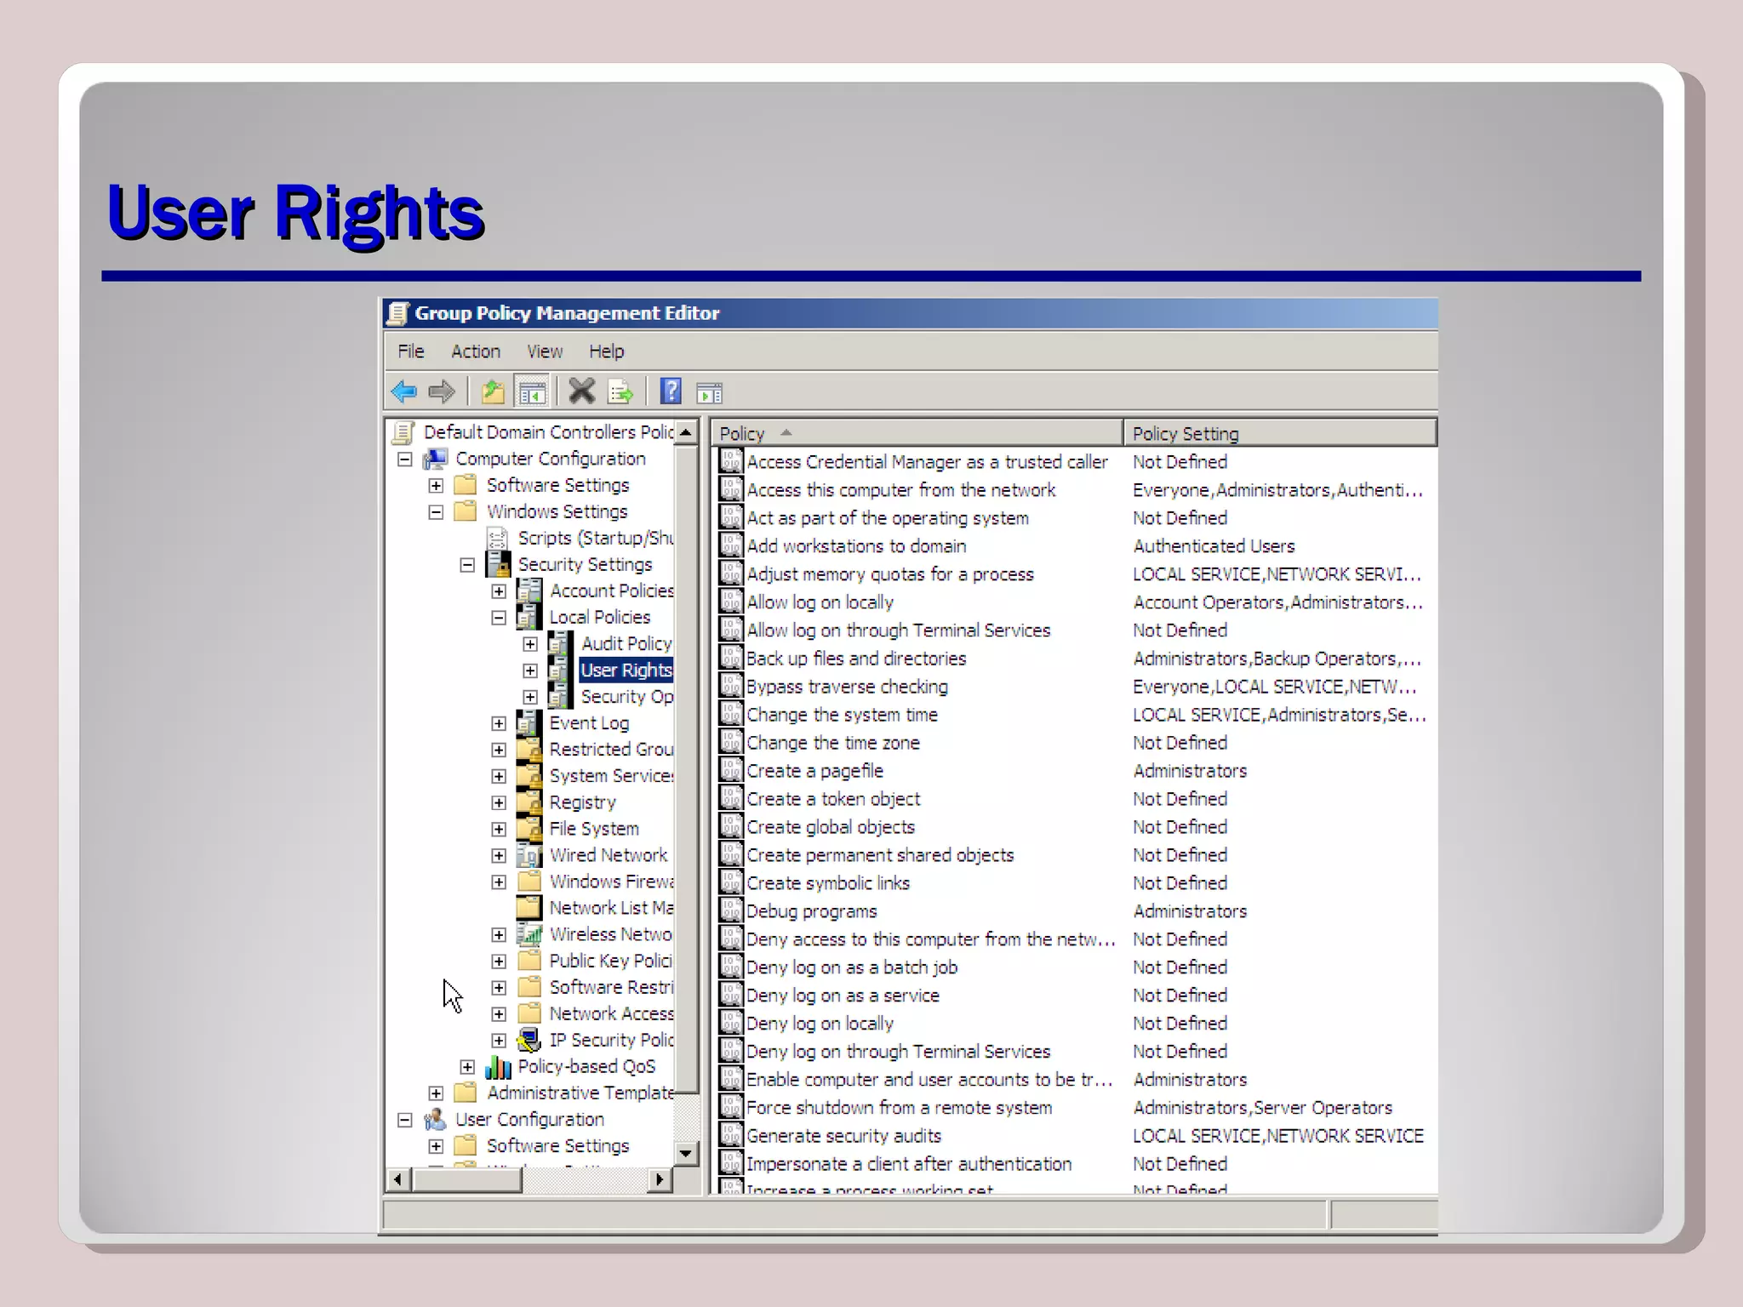Click the Registry folder lock icon
Image resolution: width=1743 pixels, height=1307 pixels.
coord(529,802)
